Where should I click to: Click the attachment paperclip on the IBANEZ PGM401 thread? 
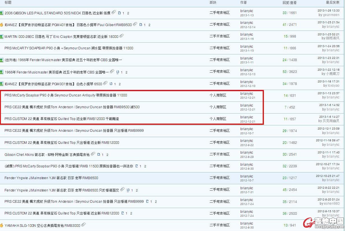135,24
